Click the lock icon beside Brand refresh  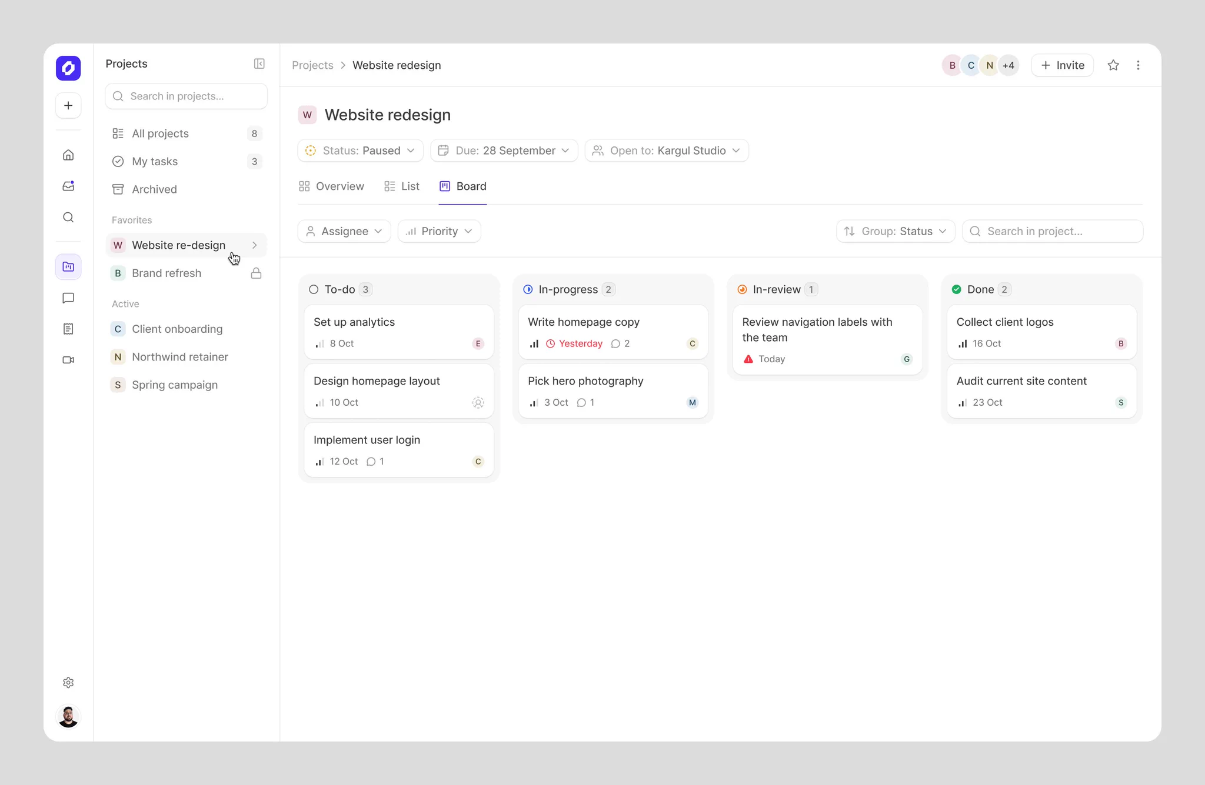(x=256, y=273)
